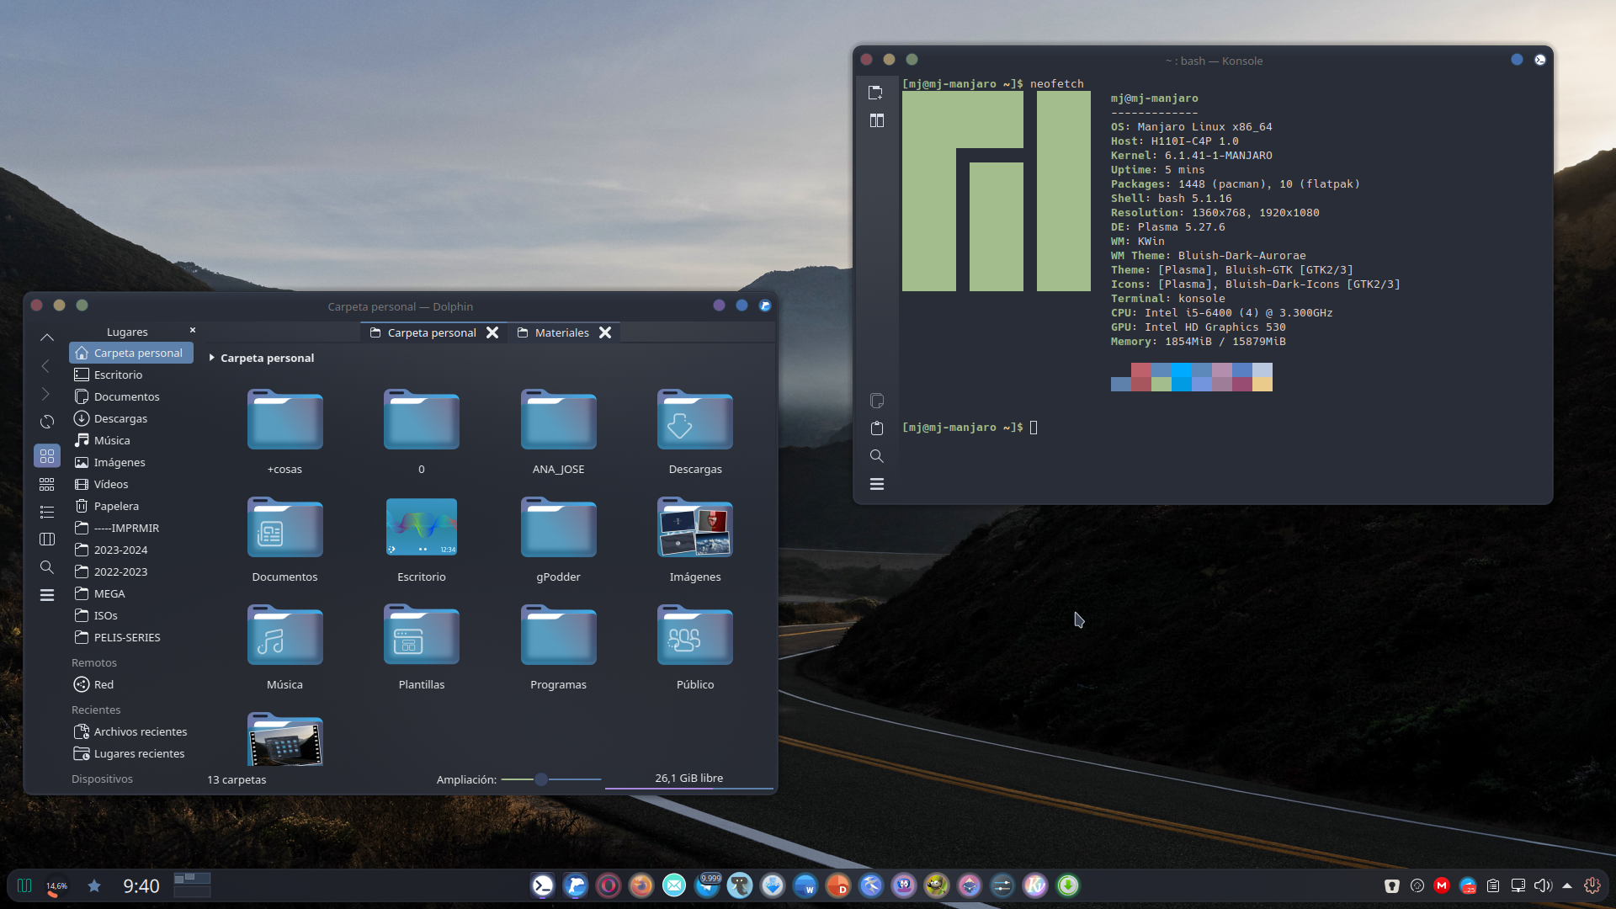Screen dimensions: 1616x909
Task: Open Vídeos in the places sidebar
Action: (x=131, y=484)
